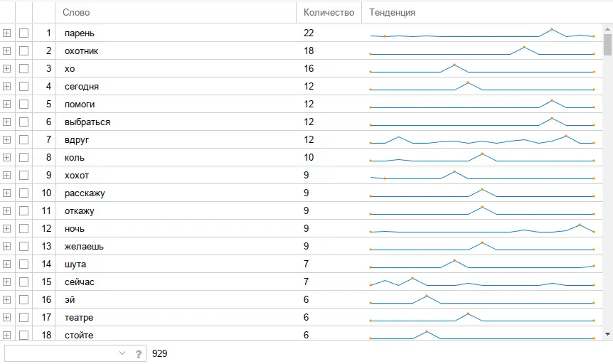This screenshot has height=364, width=613.
Task: Expand row for word парень
Action: point(7,33)
